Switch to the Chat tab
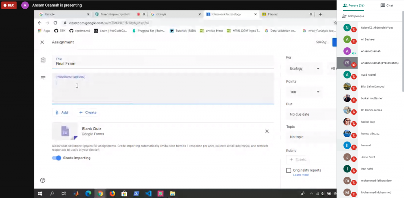 click(x=386, y=6)
